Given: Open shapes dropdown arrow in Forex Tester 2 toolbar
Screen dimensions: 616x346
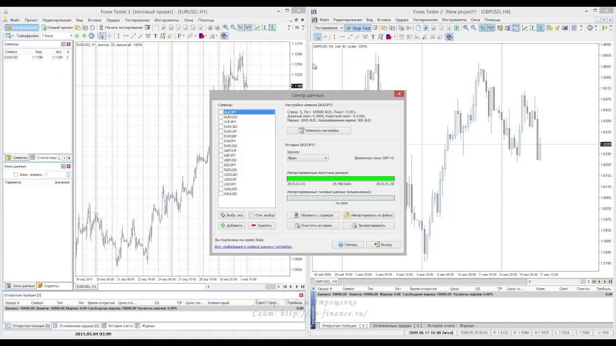Looking at the screenshot, I should coord(394,37).
